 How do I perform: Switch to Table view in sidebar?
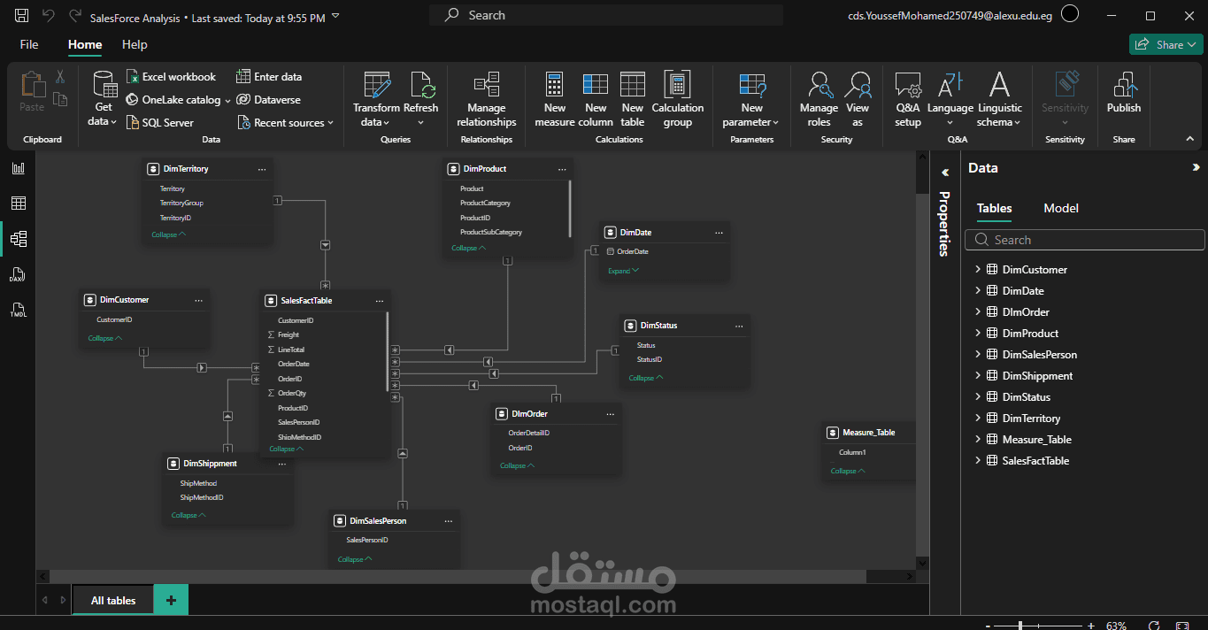tap(18, 204)
